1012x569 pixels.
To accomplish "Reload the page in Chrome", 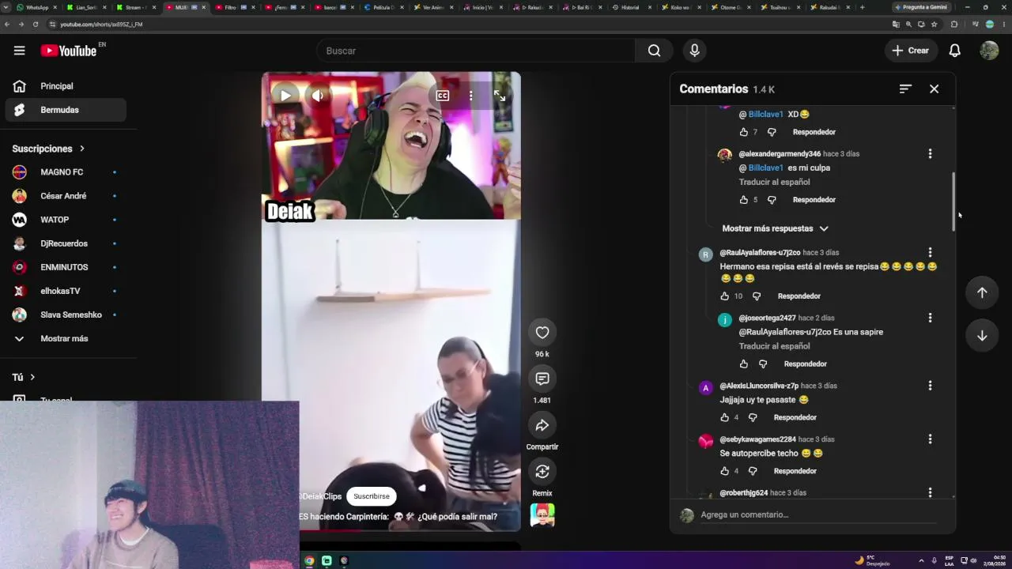I will click(x=36, y=24).
